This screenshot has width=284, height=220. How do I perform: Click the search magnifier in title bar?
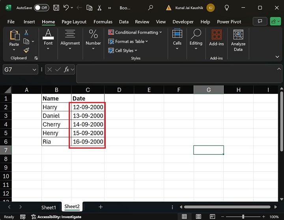[x=150, y=8]
